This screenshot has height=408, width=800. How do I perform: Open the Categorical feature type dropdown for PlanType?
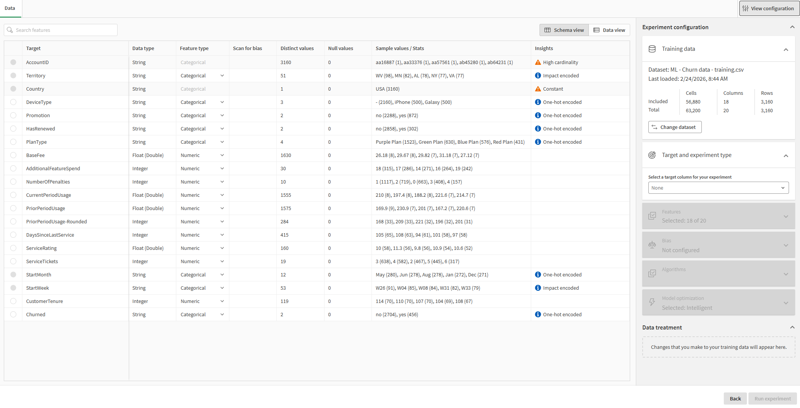point(202,142)
